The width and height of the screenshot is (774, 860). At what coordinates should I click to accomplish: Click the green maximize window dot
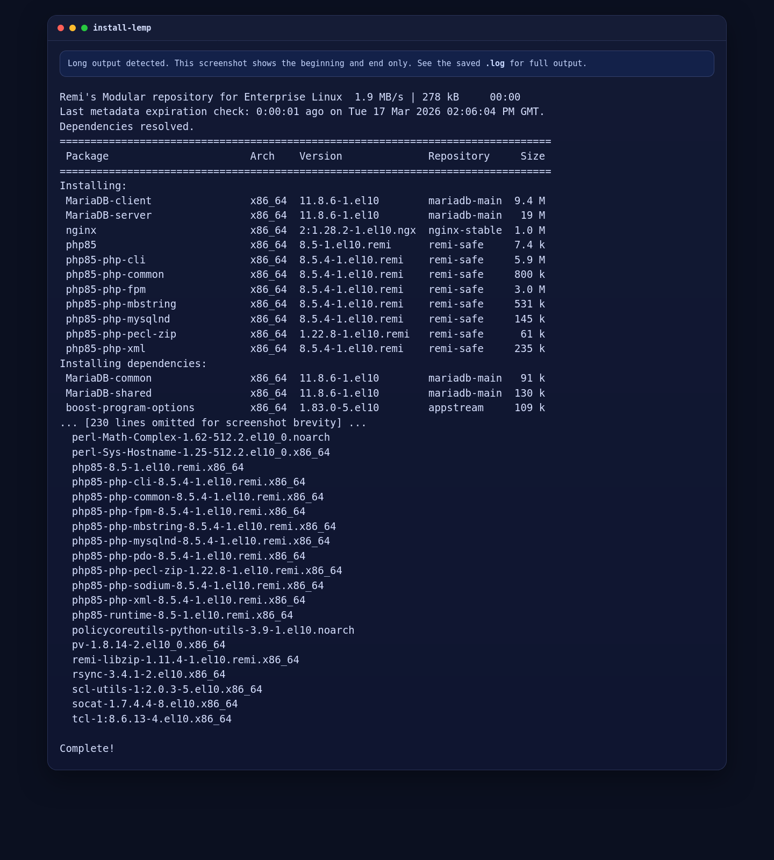[84, 28]
